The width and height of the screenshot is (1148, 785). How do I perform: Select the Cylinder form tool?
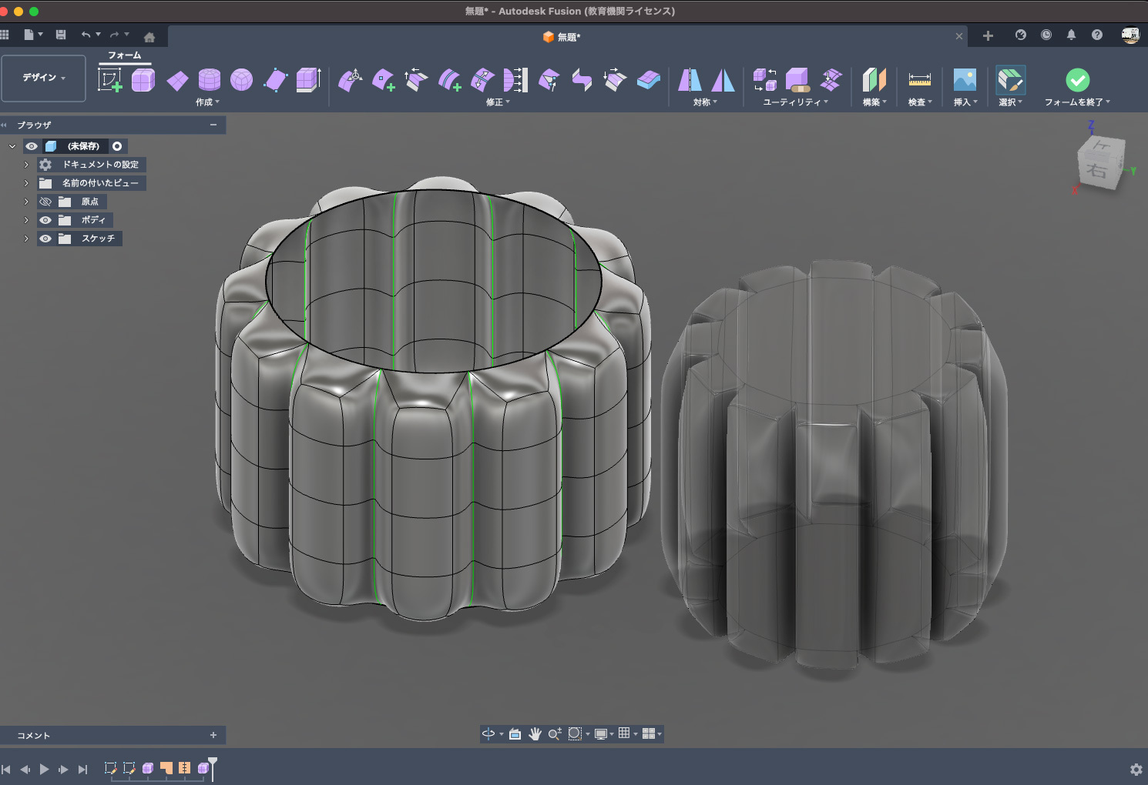coord(209,80)
